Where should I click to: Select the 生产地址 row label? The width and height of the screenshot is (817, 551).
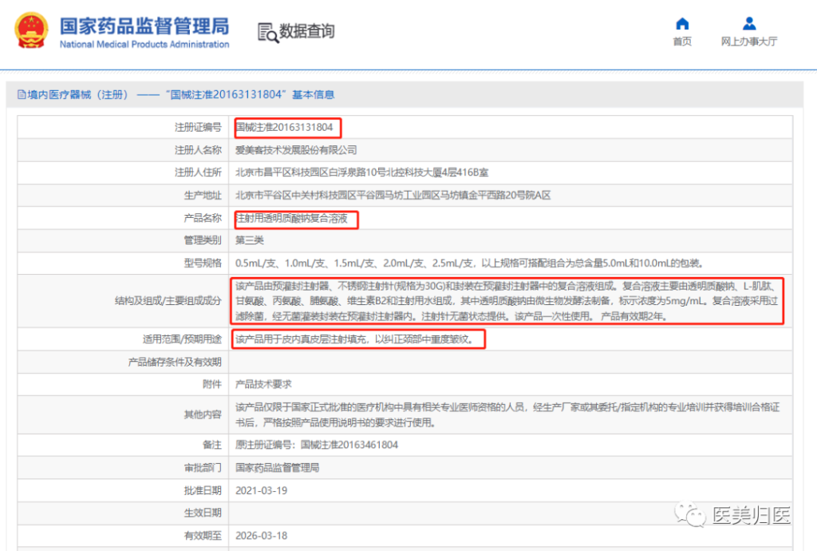point(203,196)
